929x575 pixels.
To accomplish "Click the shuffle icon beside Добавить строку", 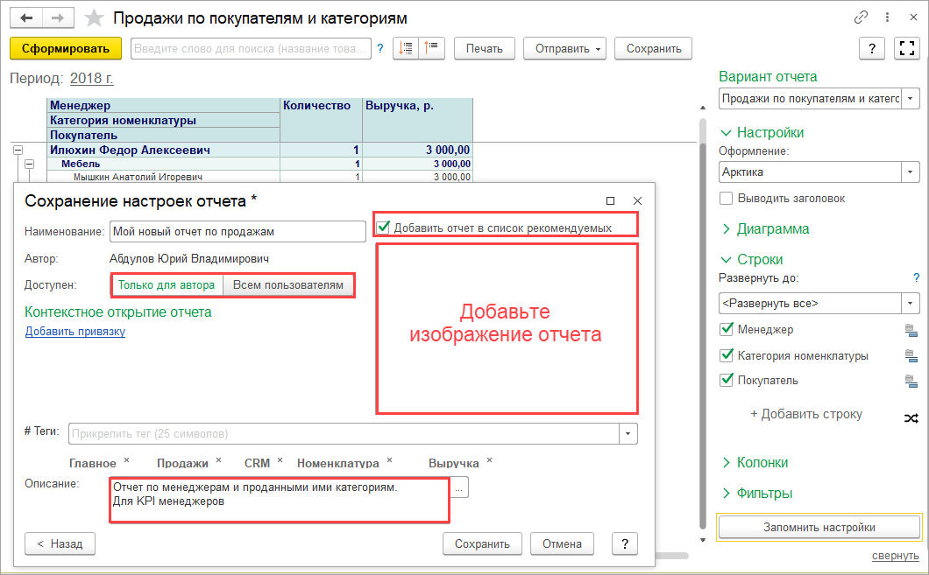I will pyautogui.click(x=911, y=418).
